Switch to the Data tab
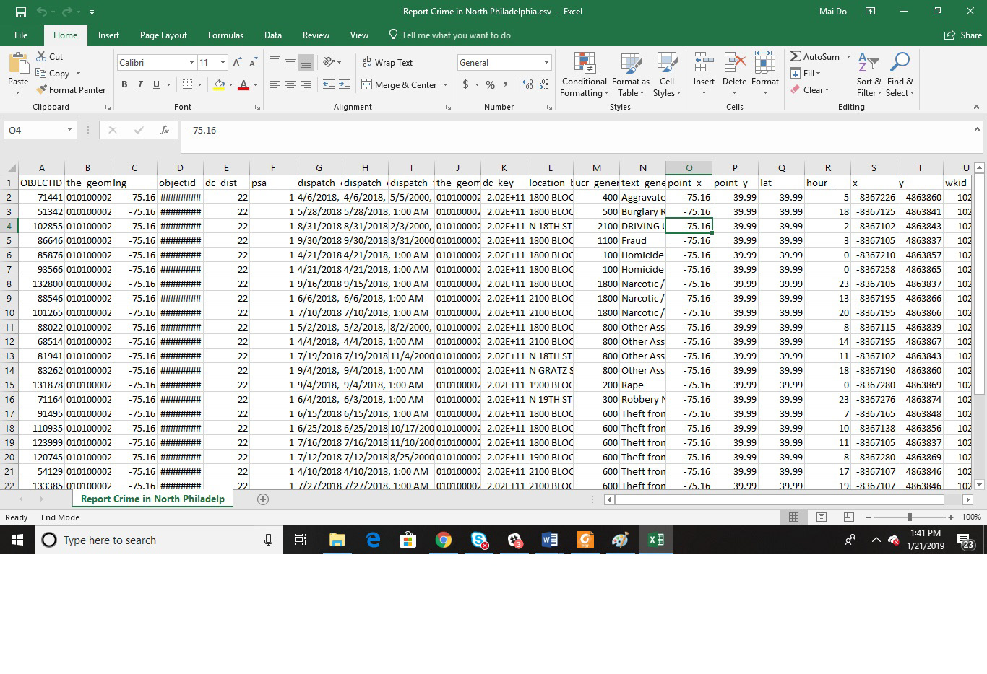The image size is (987, 674). click(273, 35)
